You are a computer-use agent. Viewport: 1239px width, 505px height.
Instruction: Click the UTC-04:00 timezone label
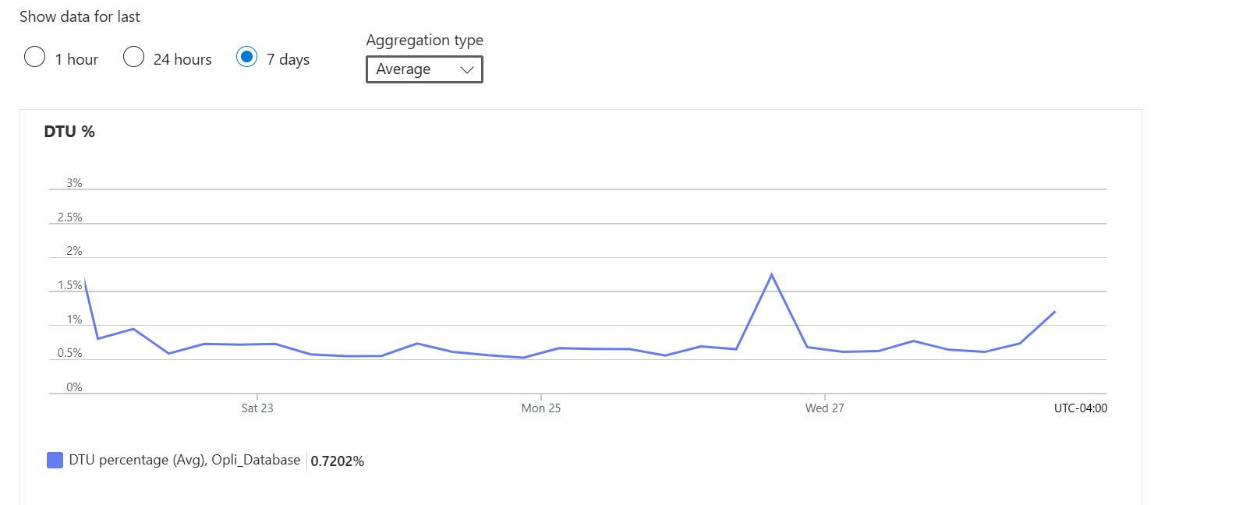(1080, 408)
